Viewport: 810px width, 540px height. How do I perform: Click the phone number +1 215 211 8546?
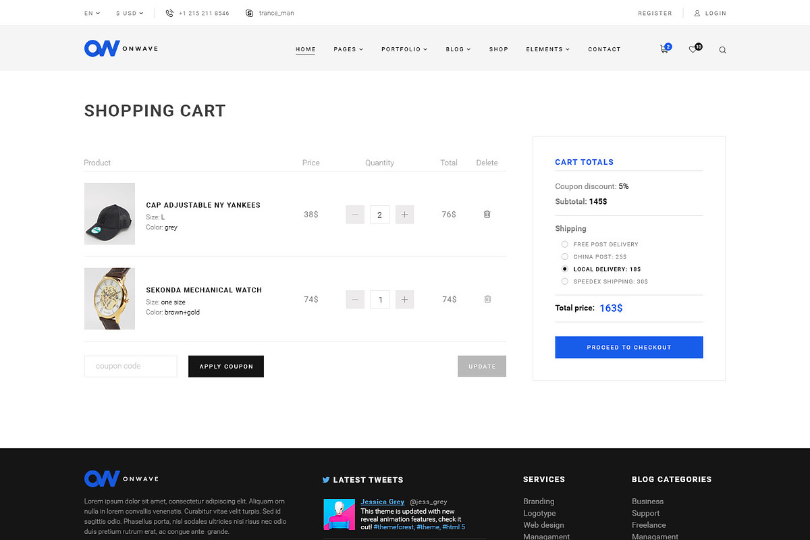204,13
